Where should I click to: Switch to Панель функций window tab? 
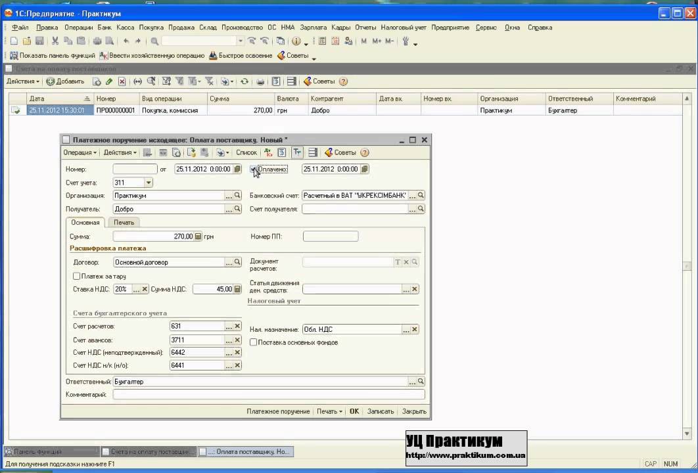click(51, 451)
